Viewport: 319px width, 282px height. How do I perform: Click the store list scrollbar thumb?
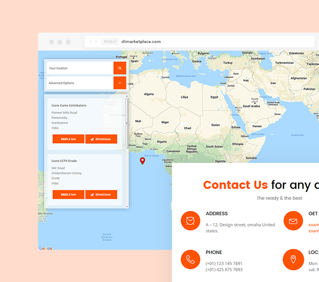pos(127,123)
